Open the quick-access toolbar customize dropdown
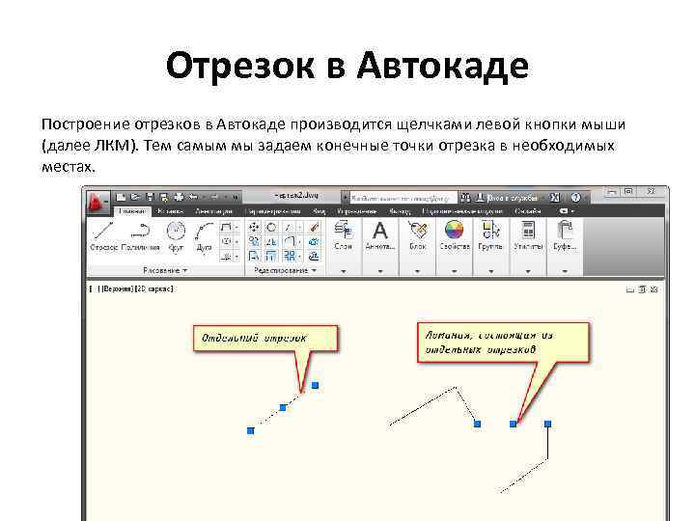The width and height of the screenshot is (695, 521). [236, 197]
